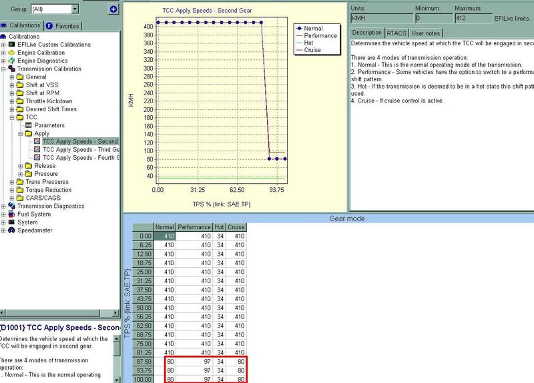The width and height of the screenshot is (534, 383).
Task: Select the Parameters tree item
Action: coord(49,125)
